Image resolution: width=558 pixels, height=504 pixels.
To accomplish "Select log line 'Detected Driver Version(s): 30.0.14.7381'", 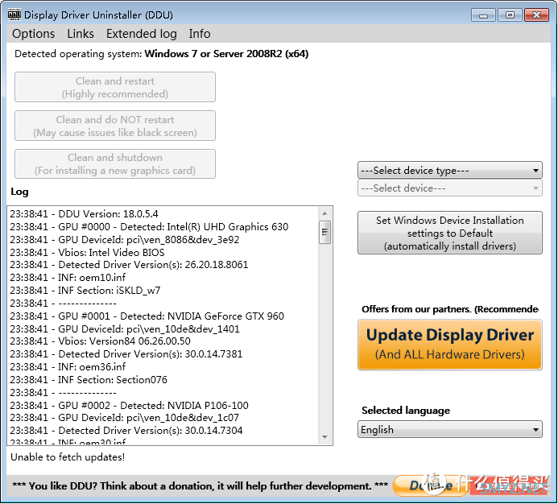I will 126,354.
